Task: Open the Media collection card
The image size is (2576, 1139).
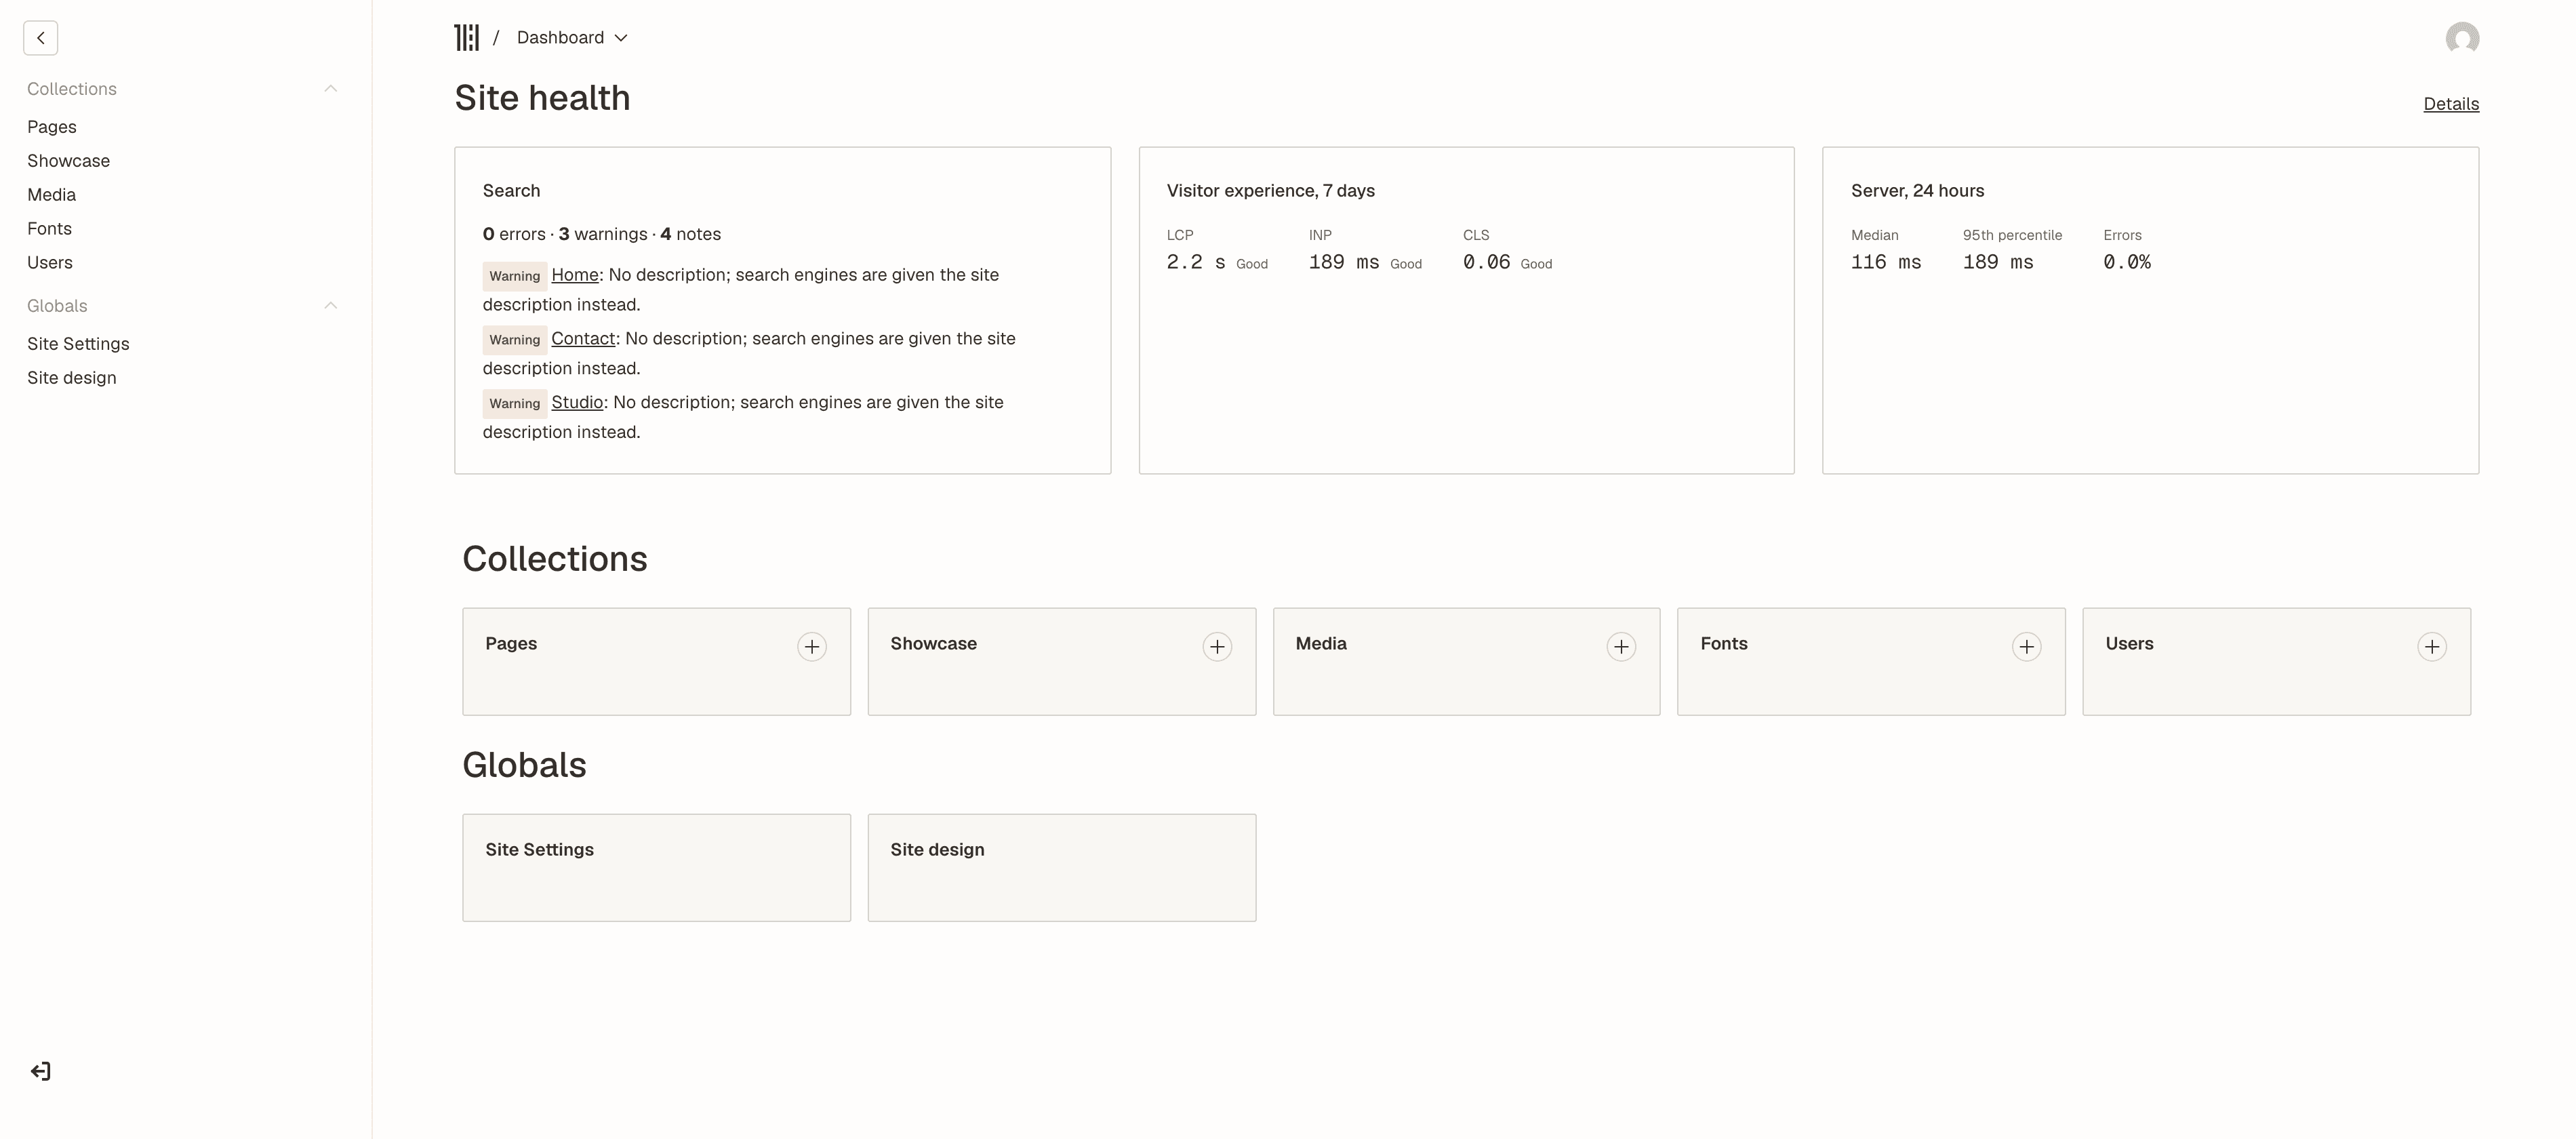Action: [1466, 662]
